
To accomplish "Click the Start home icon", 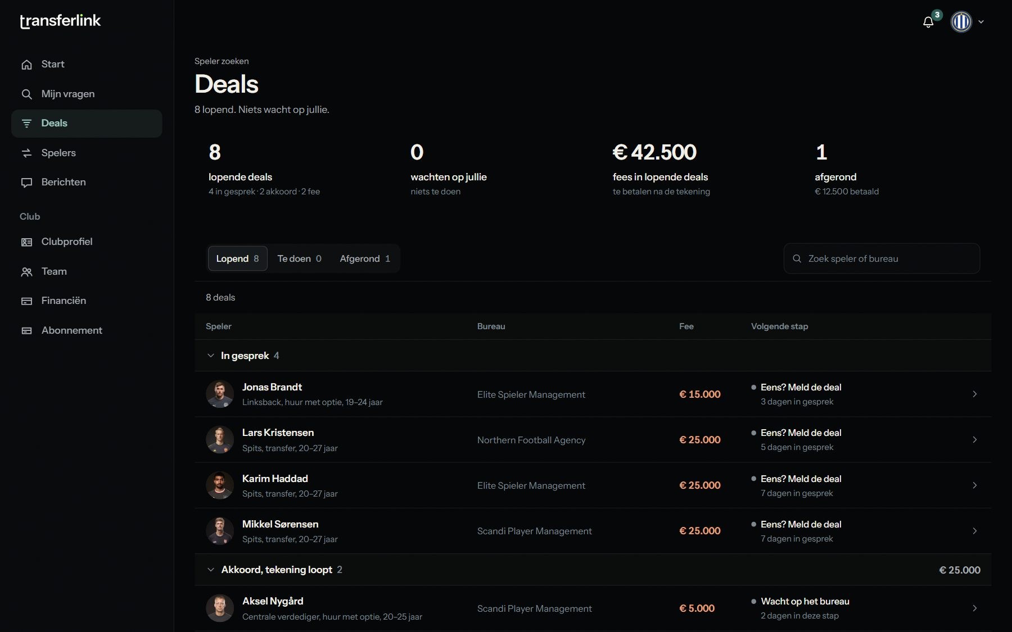I will click(26, 65).
